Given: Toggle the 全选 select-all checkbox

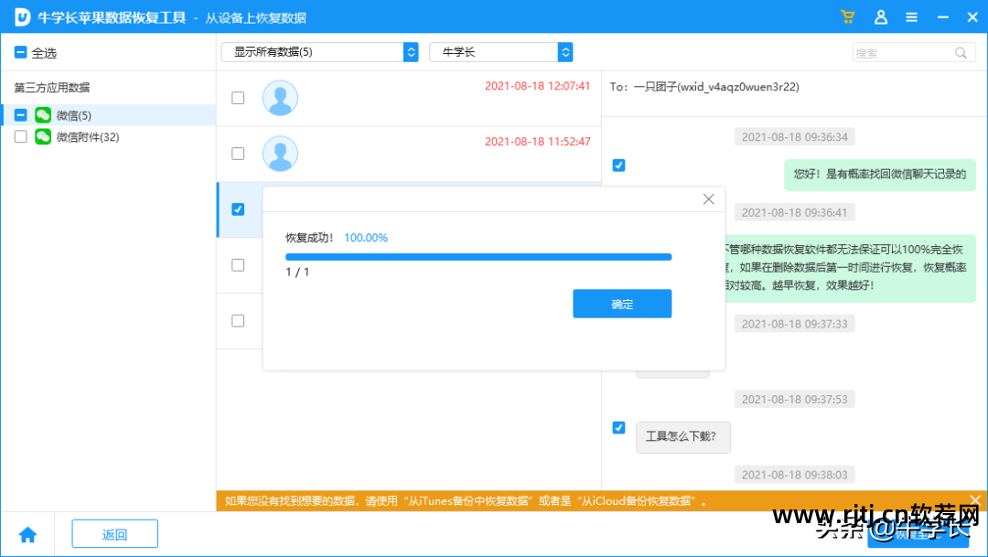Looking at the screenshot, I should pos(18,52).
